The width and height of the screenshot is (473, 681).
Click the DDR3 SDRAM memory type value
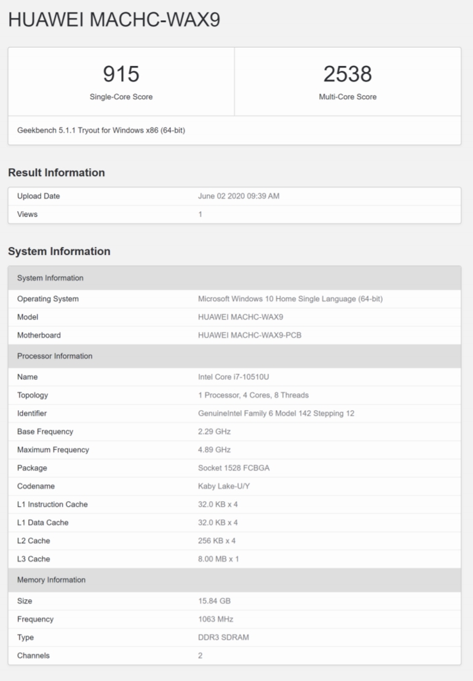point(222,637)
